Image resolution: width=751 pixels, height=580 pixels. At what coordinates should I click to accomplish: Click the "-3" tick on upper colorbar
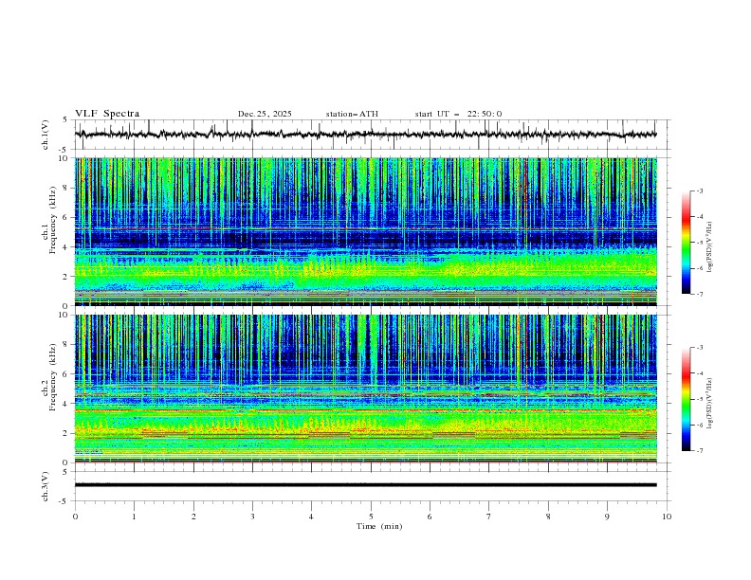point(700,190)
